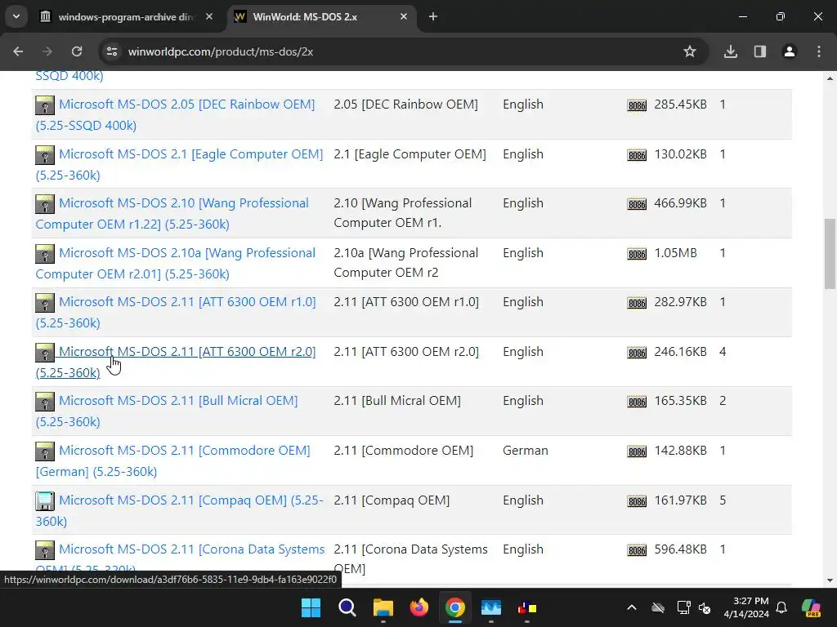Switch to the windows-program-archive tab
837x627 pixels.
click(127, 16)
